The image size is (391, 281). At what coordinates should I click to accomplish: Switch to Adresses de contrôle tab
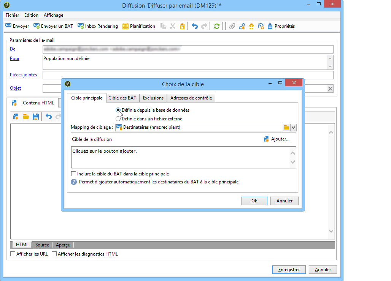coord(191,98)
